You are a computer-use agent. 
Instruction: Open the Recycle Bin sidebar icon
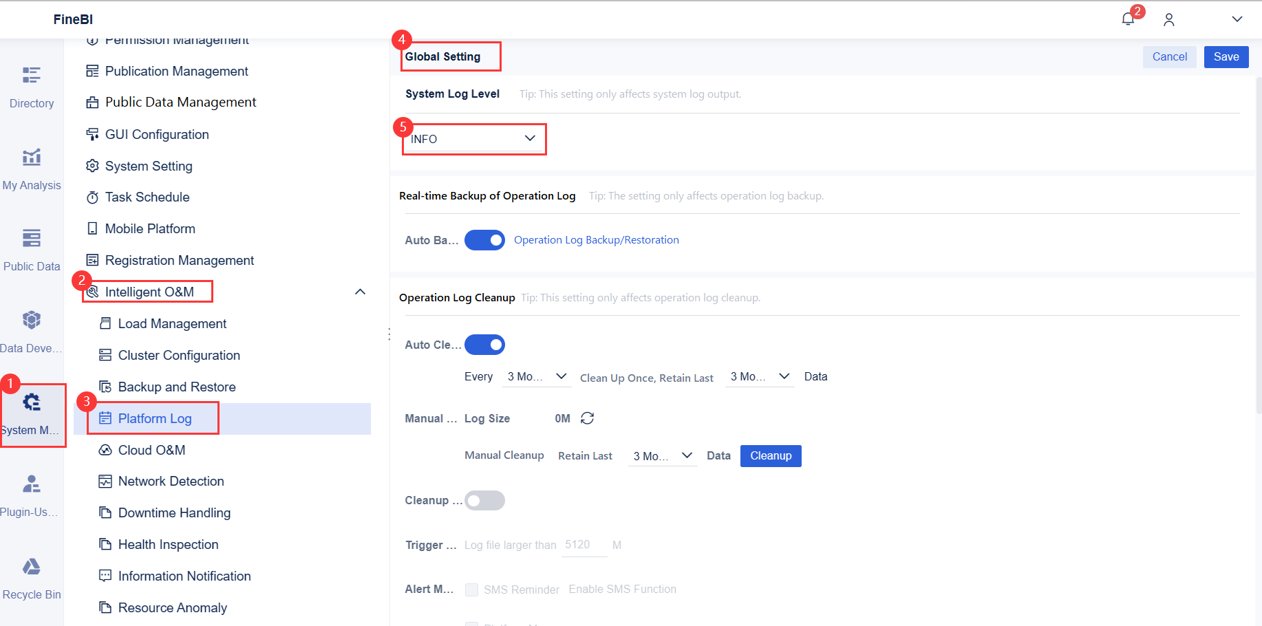coord(32,577)
